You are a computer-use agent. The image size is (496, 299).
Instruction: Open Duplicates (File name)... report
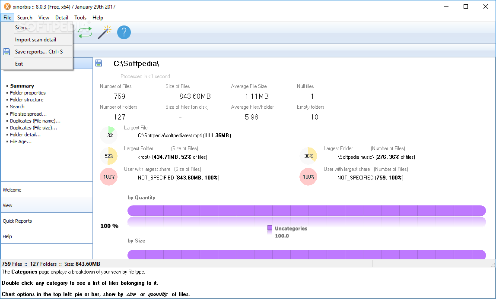[x=35, y=121]
